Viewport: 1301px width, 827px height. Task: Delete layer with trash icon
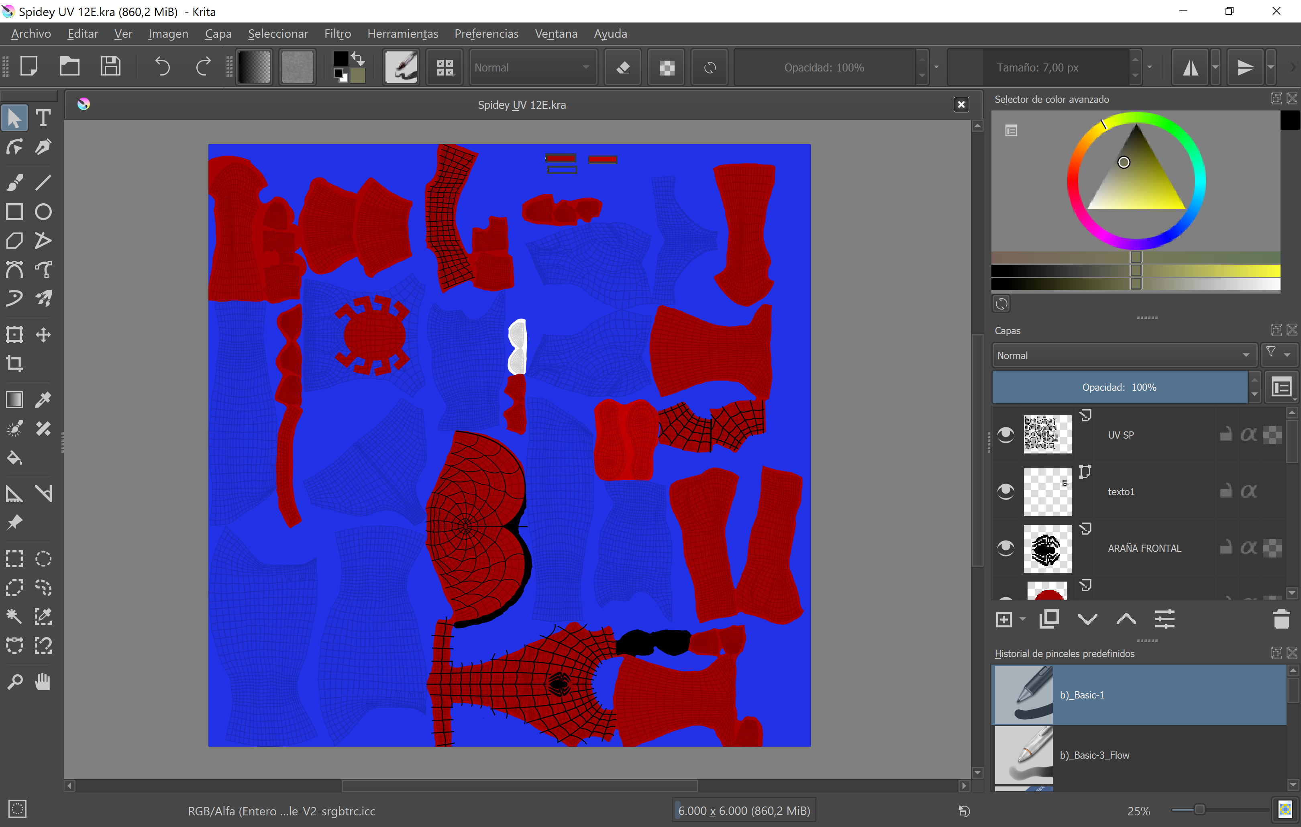(x=1281, y=619)
